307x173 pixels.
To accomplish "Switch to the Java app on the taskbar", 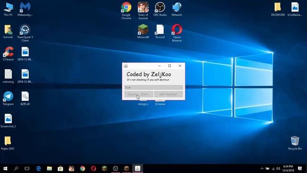I will [x=138, y=169].
